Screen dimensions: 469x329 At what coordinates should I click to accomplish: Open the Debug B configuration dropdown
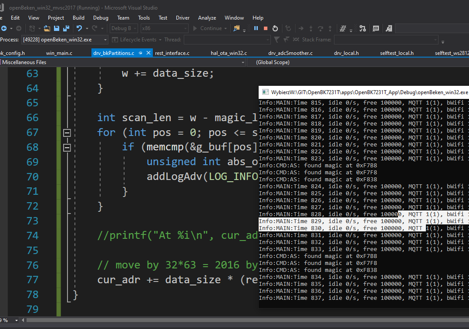[x=123, y=28]
